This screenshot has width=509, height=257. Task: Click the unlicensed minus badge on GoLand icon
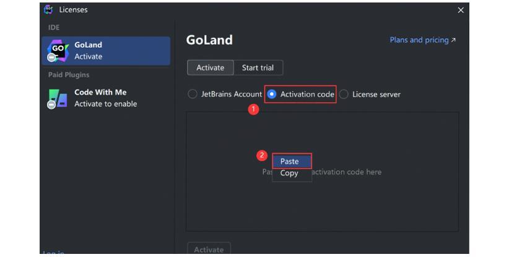[x=51, y=58]
